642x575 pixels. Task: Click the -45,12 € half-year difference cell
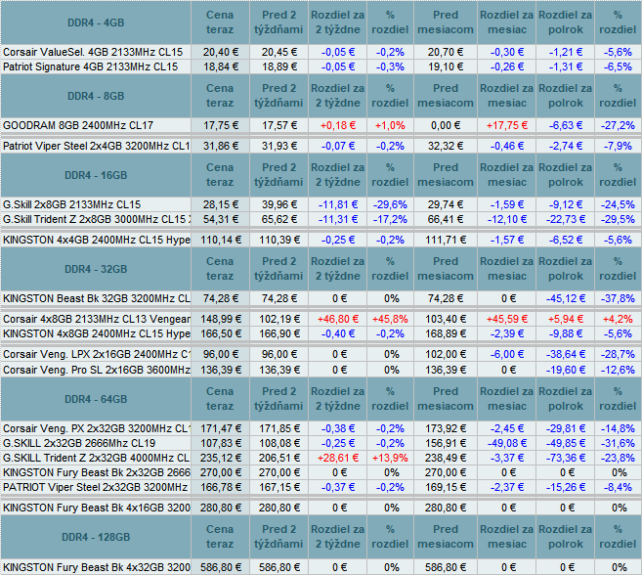566,298
